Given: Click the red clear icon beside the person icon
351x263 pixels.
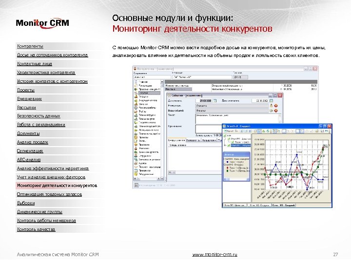Looking at the screenshot, I should (276, 106).
